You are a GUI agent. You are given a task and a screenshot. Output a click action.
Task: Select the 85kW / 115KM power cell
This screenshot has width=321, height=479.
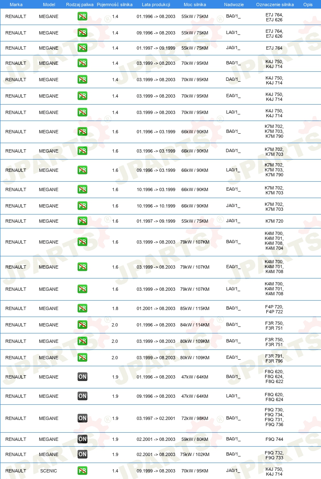[195, 308]
